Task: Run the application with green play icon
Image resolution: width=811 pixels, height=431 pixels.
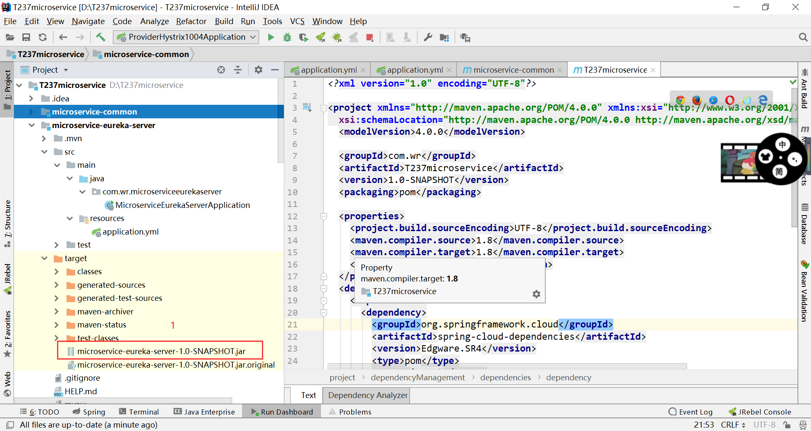Action: click(271, 37)
